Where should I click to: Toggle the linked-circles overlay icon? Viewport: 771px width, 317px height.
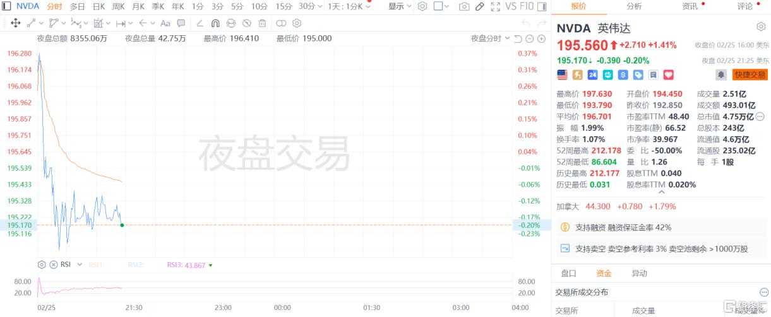281,23
